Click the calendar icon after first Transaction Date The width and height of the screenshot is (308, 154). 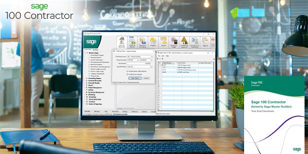point(138,60)
